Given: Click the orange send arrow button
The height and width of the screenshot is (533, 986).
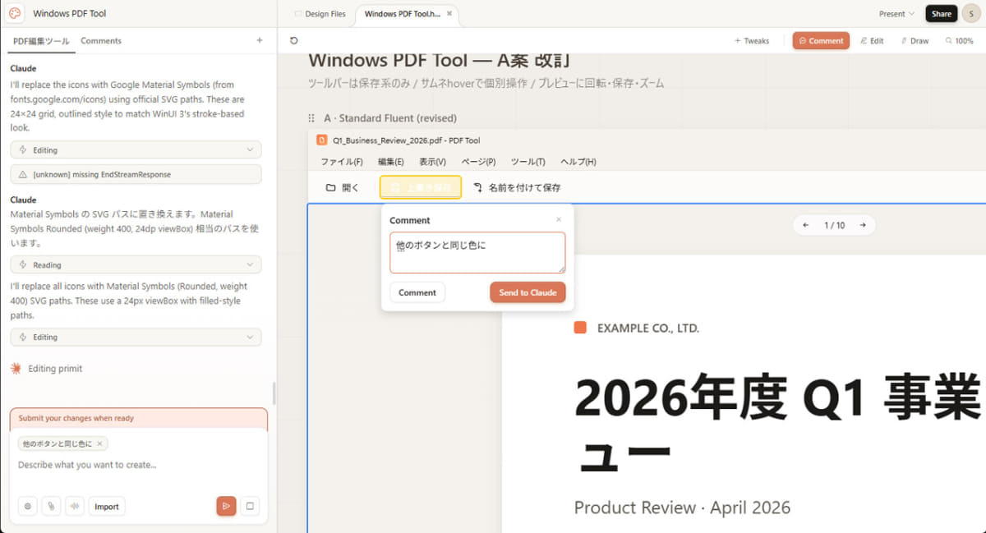Looking at the screenshot, I should [x=226, y=506].
